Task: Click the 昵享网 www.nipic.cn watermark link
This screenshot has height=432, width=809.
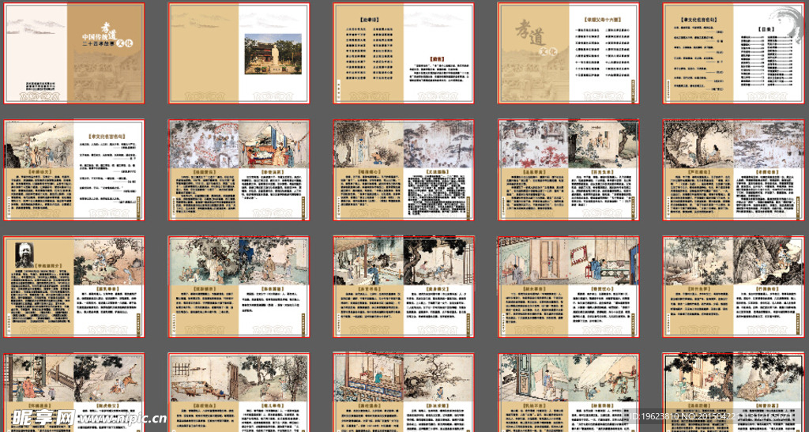Action: (x=85, y=417)
